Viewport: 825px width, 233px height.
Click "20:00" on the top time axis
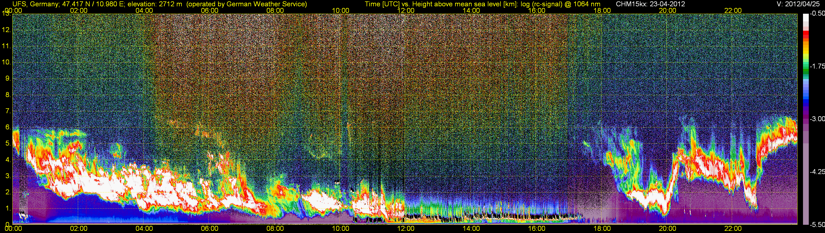[667, 10]
